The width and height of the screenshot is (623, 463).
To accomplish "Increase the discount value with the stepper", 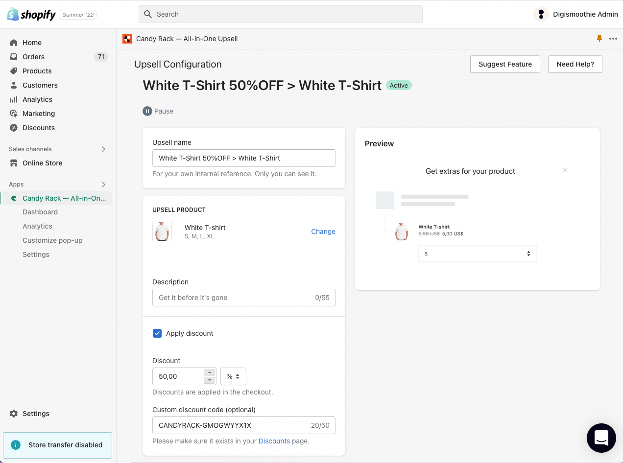I will (209, 373).
